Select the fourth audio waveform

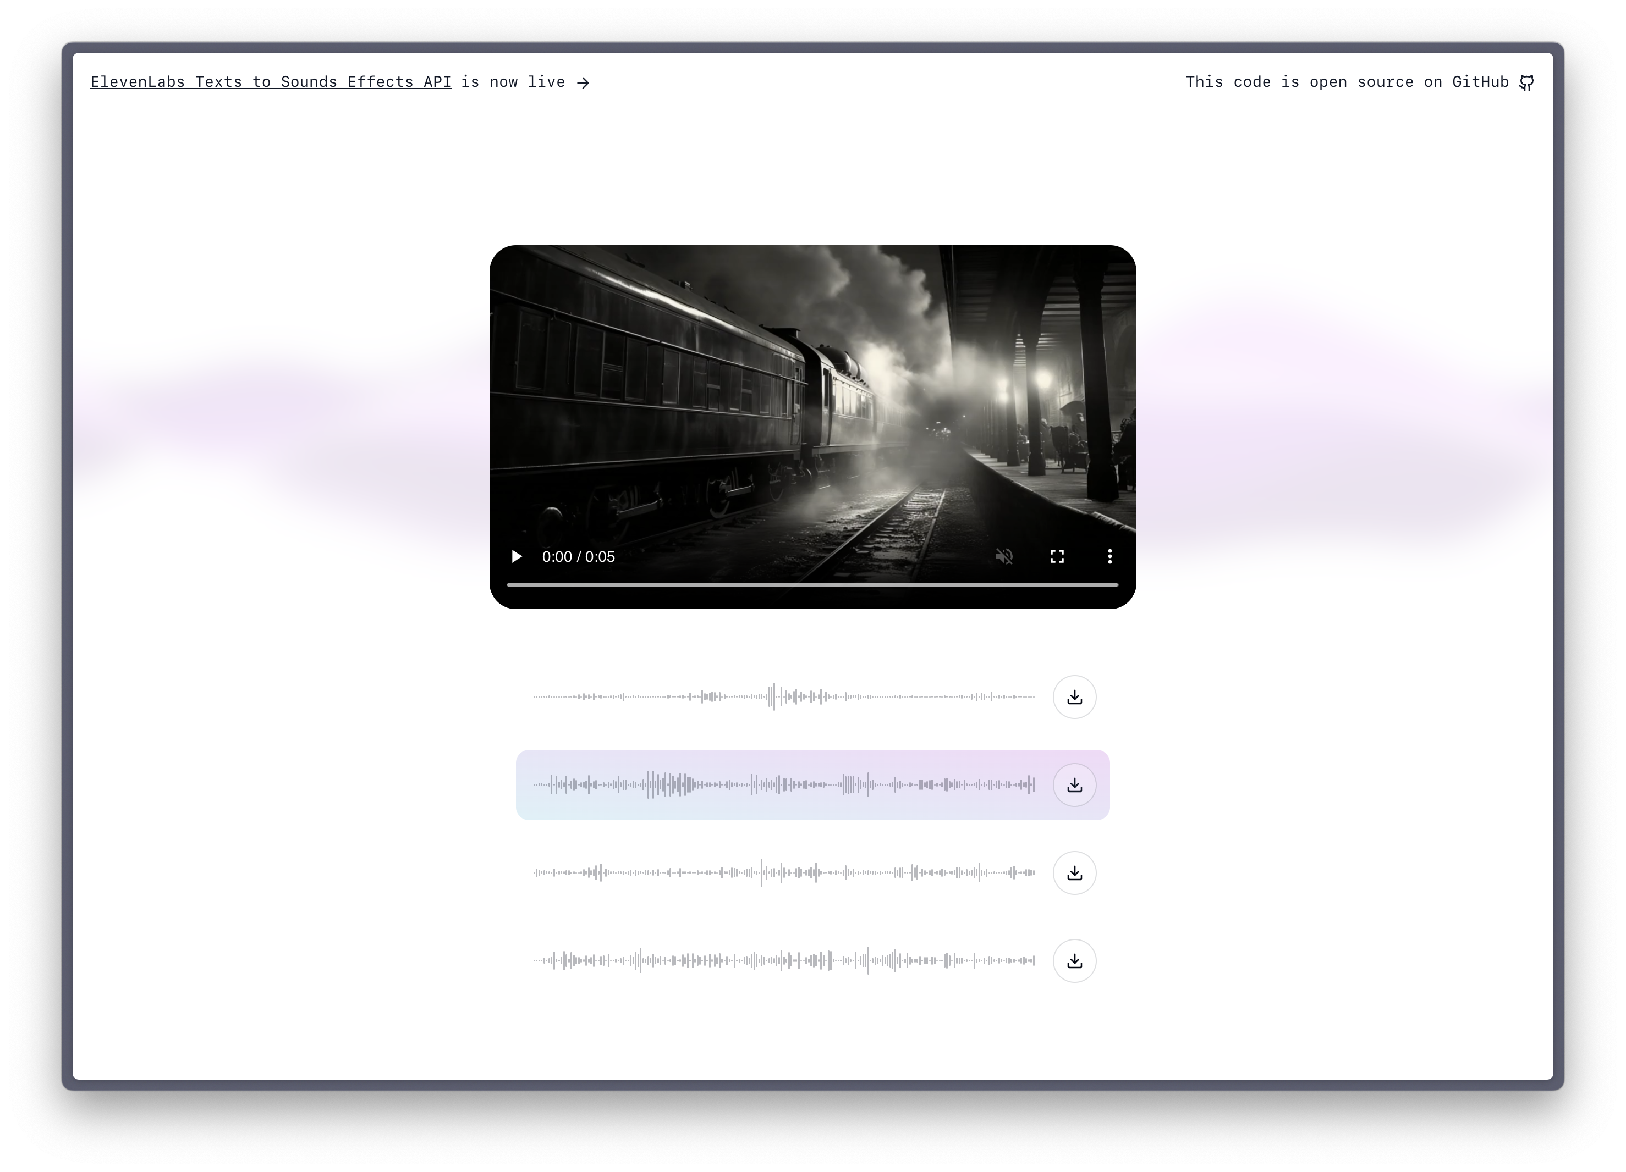coord(784,961)
